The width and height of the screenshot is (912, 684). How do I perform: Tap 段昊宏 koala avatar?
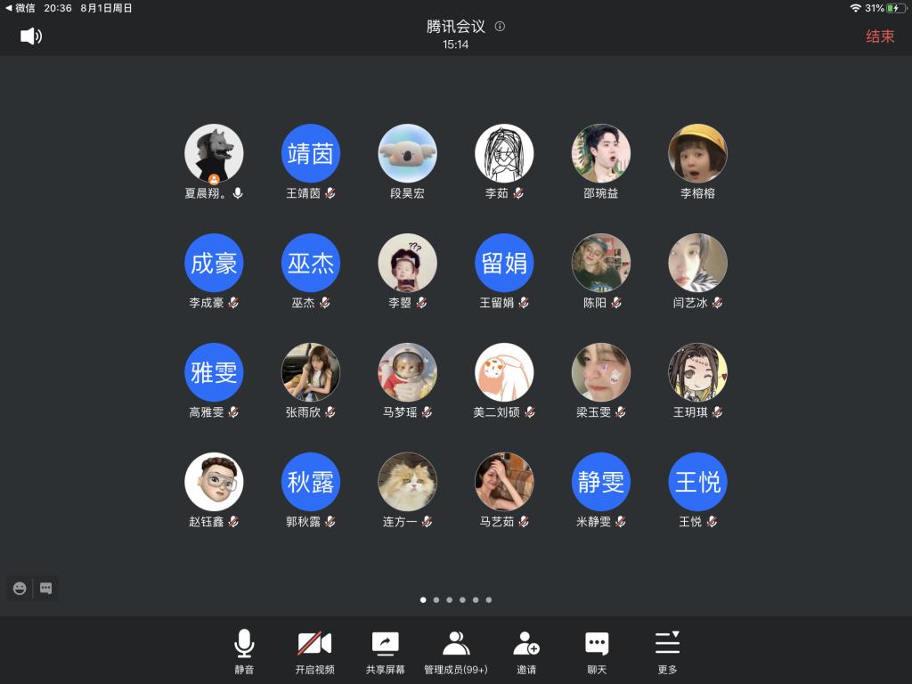tap(408, 153)
